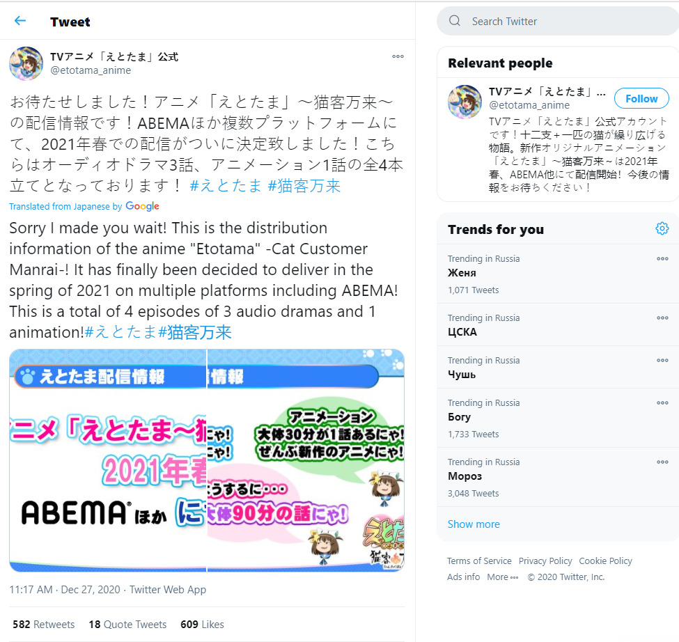
Task: Open the left tweet image with ABEMA
Action: point(108,461)
